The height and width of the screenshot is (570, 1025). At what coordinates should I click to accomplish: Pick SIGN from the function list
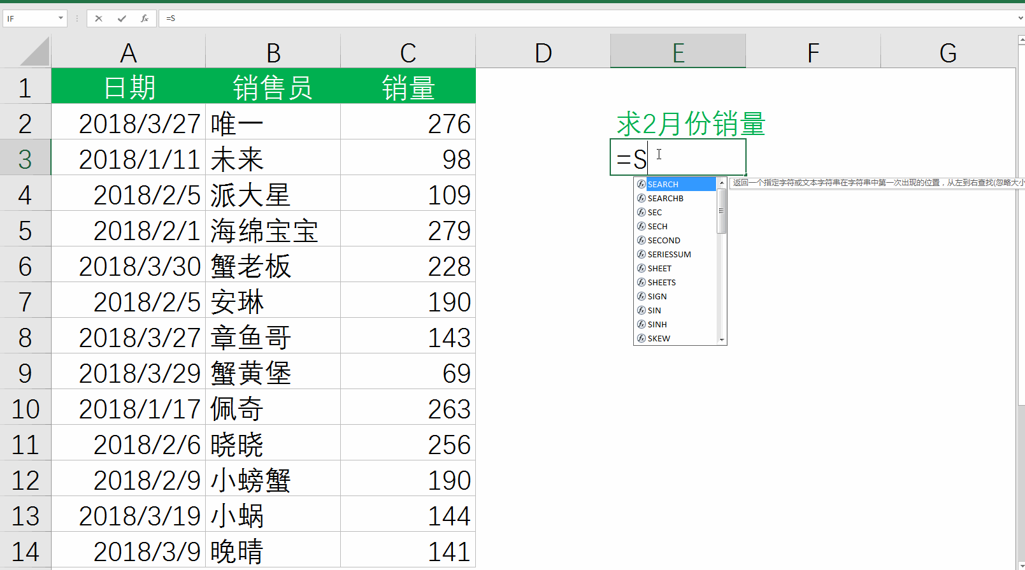pos(676,296)
